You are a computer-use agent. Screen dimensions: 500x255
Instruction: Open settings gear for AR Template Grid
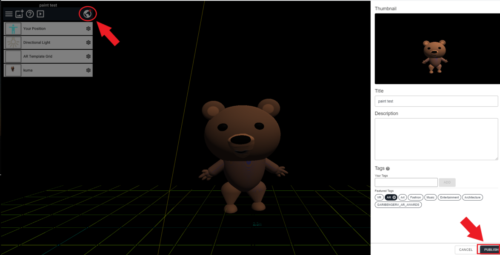pos(89,57)
